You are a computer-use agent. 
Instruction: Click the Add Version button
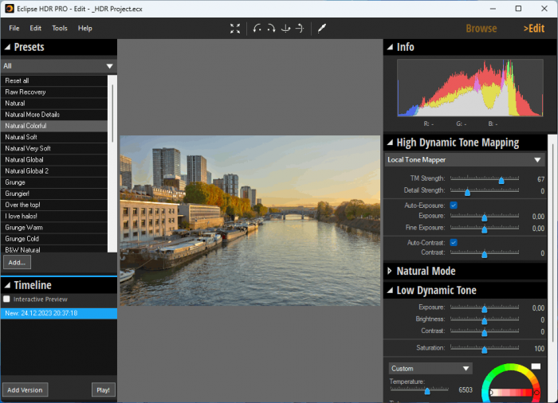tap(25, 389)
